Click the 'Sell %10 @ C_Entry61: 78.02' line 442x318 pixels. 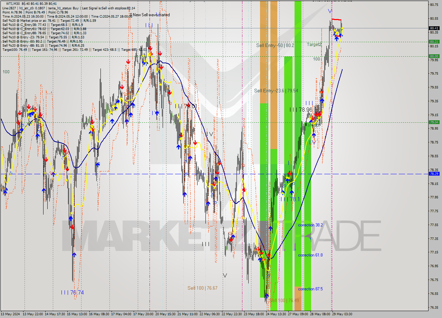click(44, 29)
